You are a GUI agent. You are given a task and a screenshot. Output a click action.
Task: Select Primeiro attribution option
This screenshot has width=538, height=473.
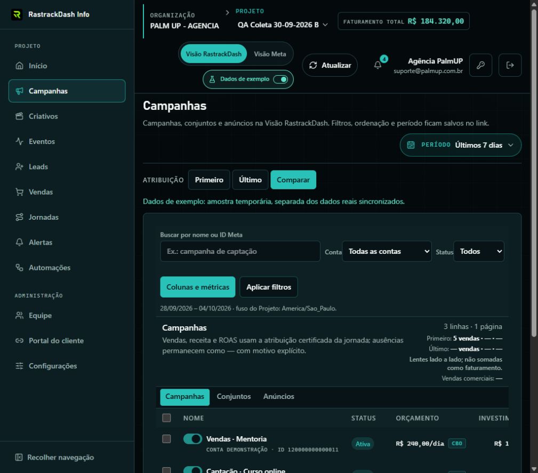(209, 180)
